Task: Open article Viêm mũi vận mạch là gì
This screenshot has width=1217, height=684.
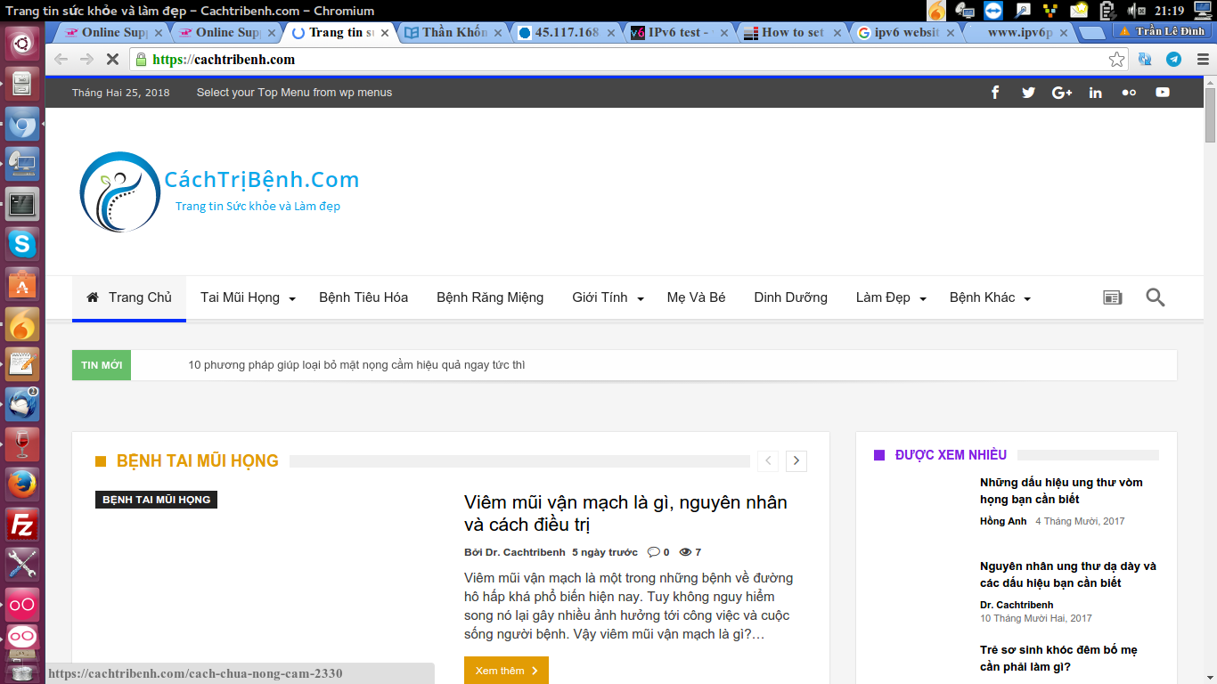Action: click(625, 514)
